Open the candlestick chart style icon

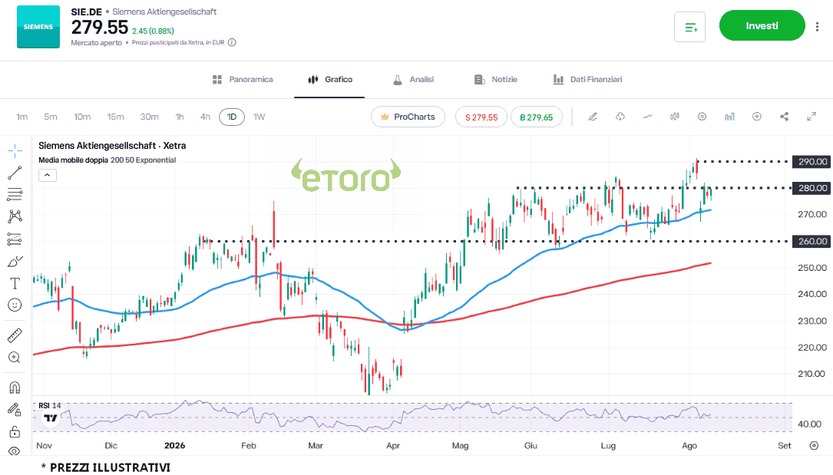(x=675, y=117)
